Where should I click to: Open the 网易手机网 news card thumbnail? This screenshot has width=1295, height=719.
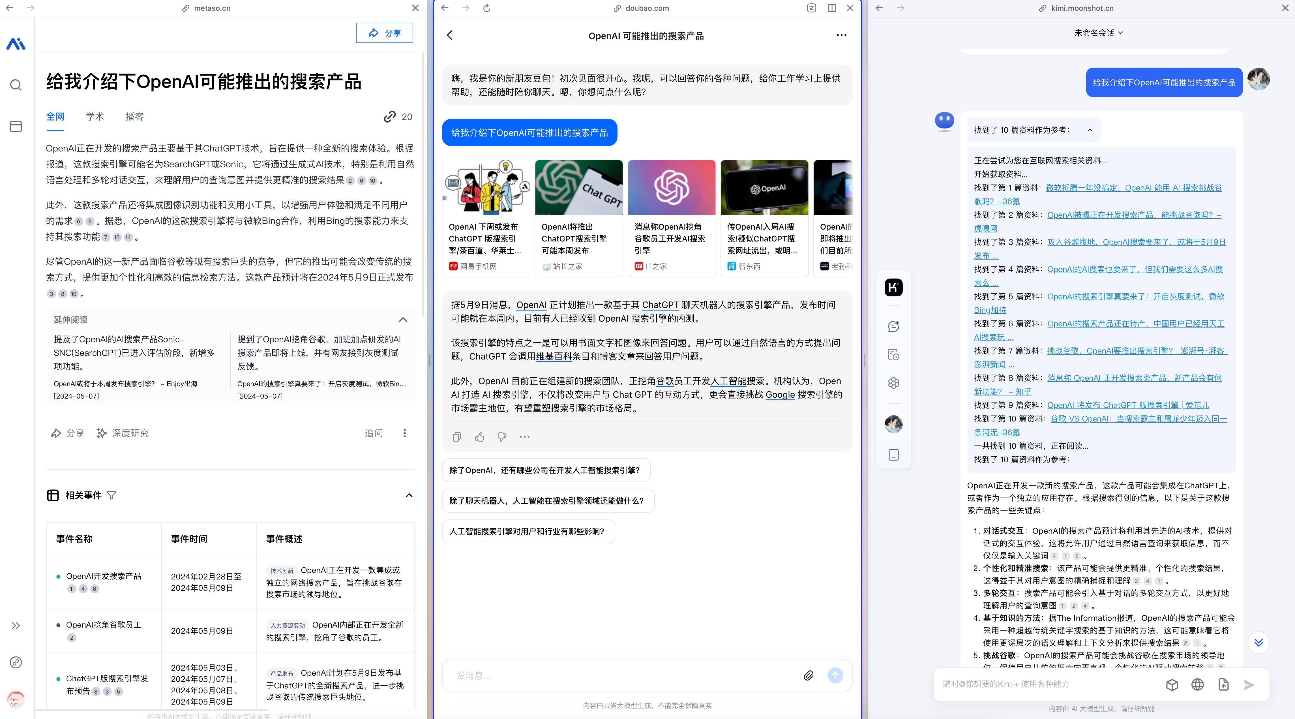tap(486, 188)
